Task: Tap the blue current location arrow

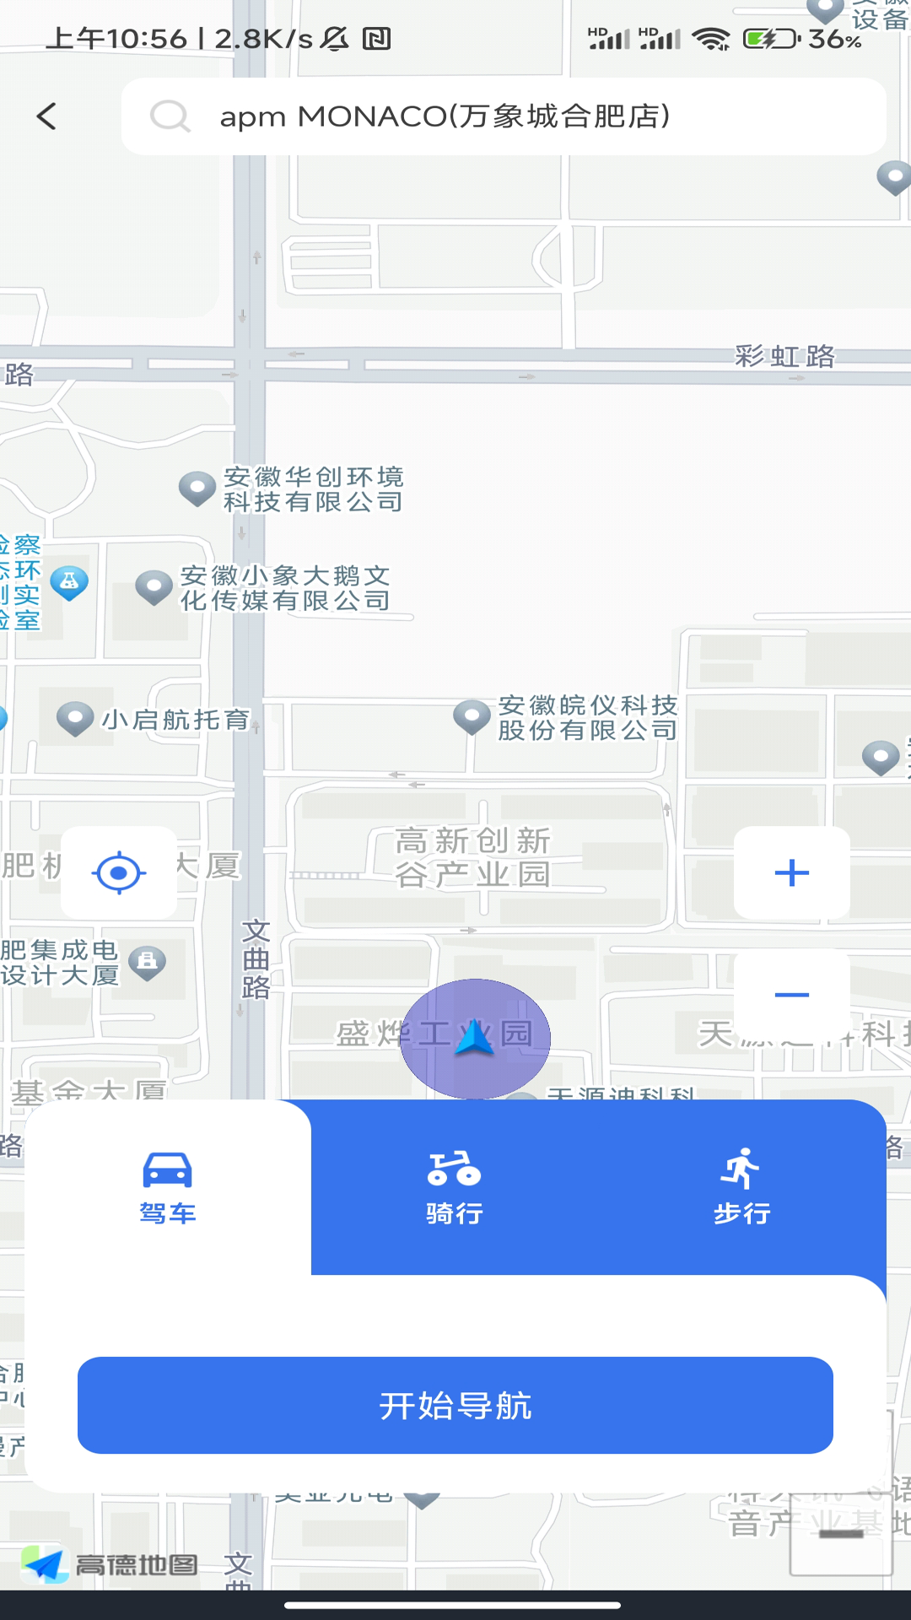Action: (x=474, y=1038)
